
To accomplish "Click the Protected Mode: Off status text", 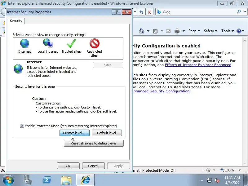I will pos(159,170).
